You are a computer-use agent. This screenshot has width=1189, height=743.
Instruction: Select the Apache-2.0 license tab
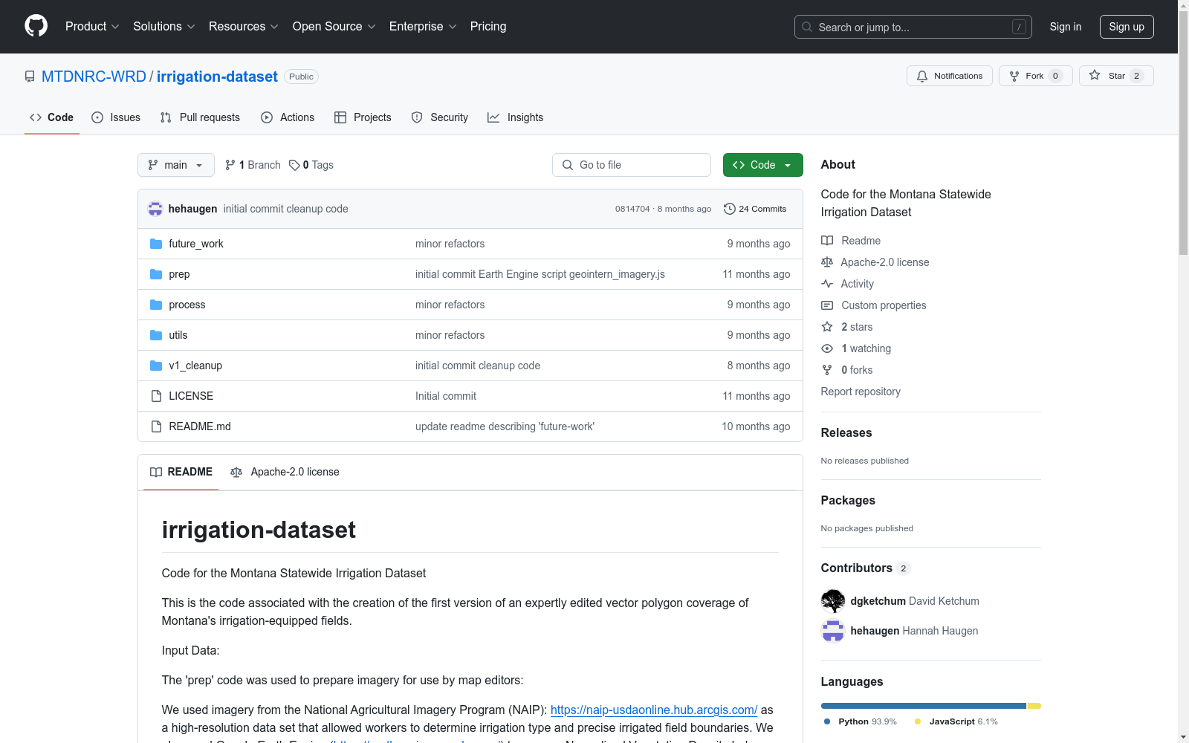(285, 472)
